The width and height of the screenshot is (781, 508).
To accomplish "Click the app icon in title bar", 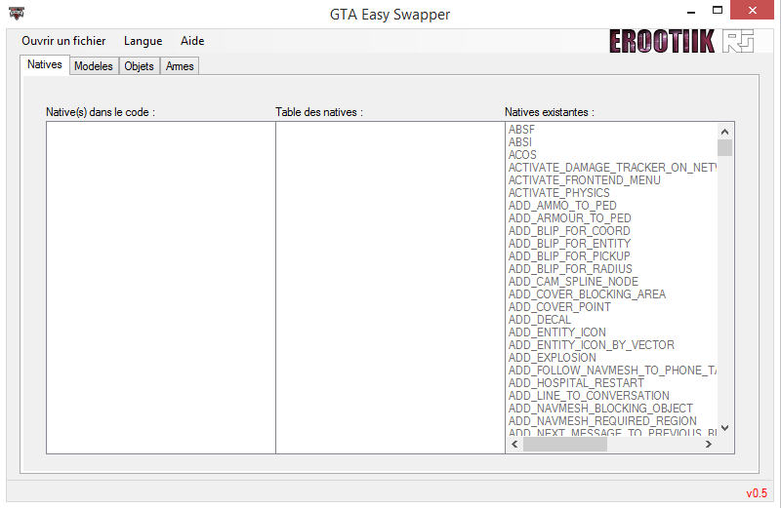I will coord(17,13).
